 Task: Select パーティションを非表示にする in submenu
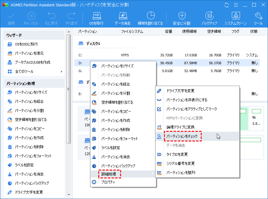click(197, 100)
